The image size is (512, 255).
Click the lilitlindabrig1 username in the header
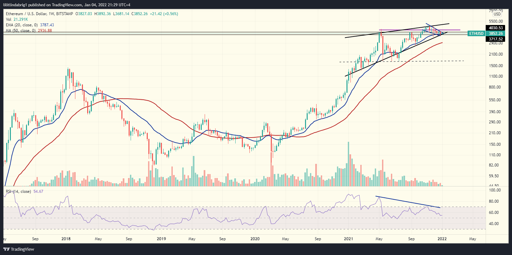[14, 5]
